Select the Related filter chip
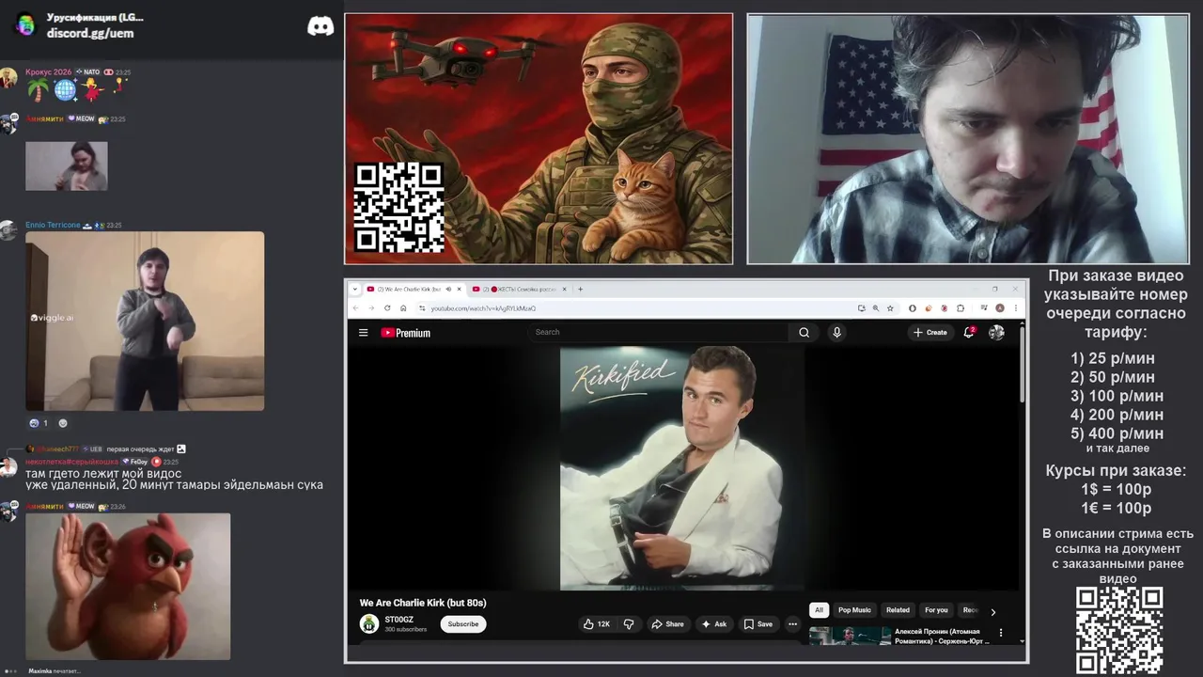Screen dimensions: 1203x677 [x=898, y=610]
